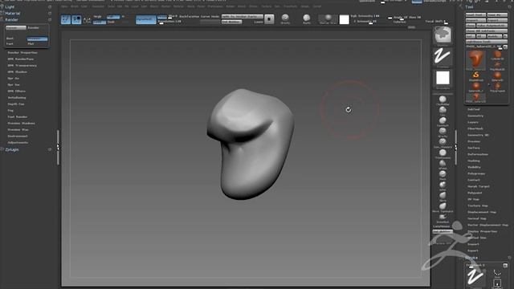Collapse the Render palette header
This screenshot has width=514, height=289.
point(12,19)
